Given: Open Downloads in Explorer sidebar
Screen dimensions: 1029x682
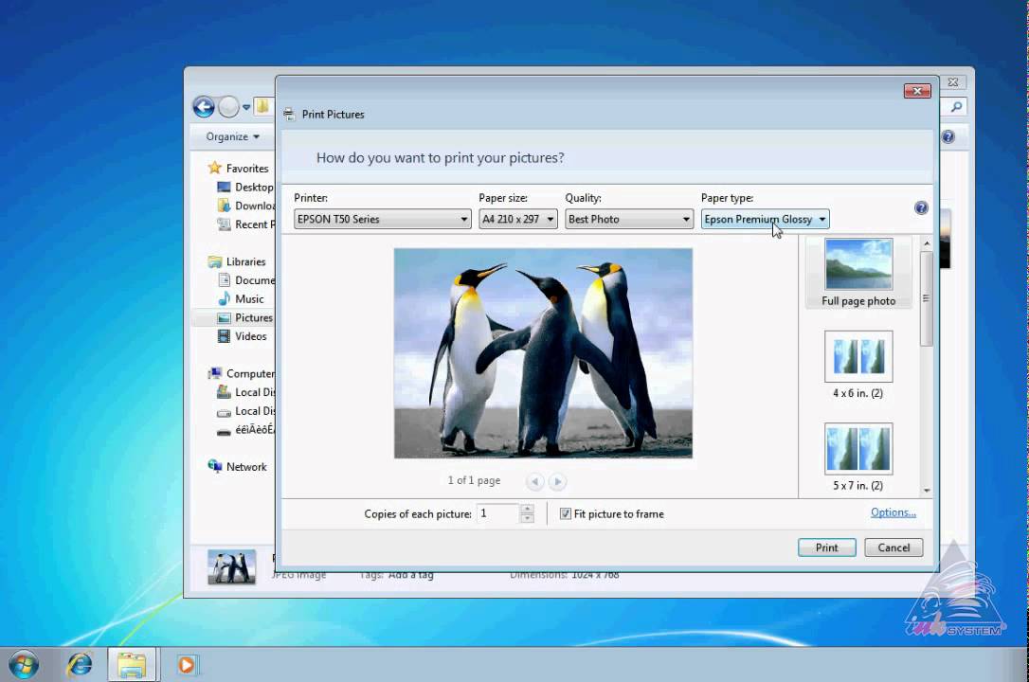Looking at the screenshot, I should click(x=255, y=206).
